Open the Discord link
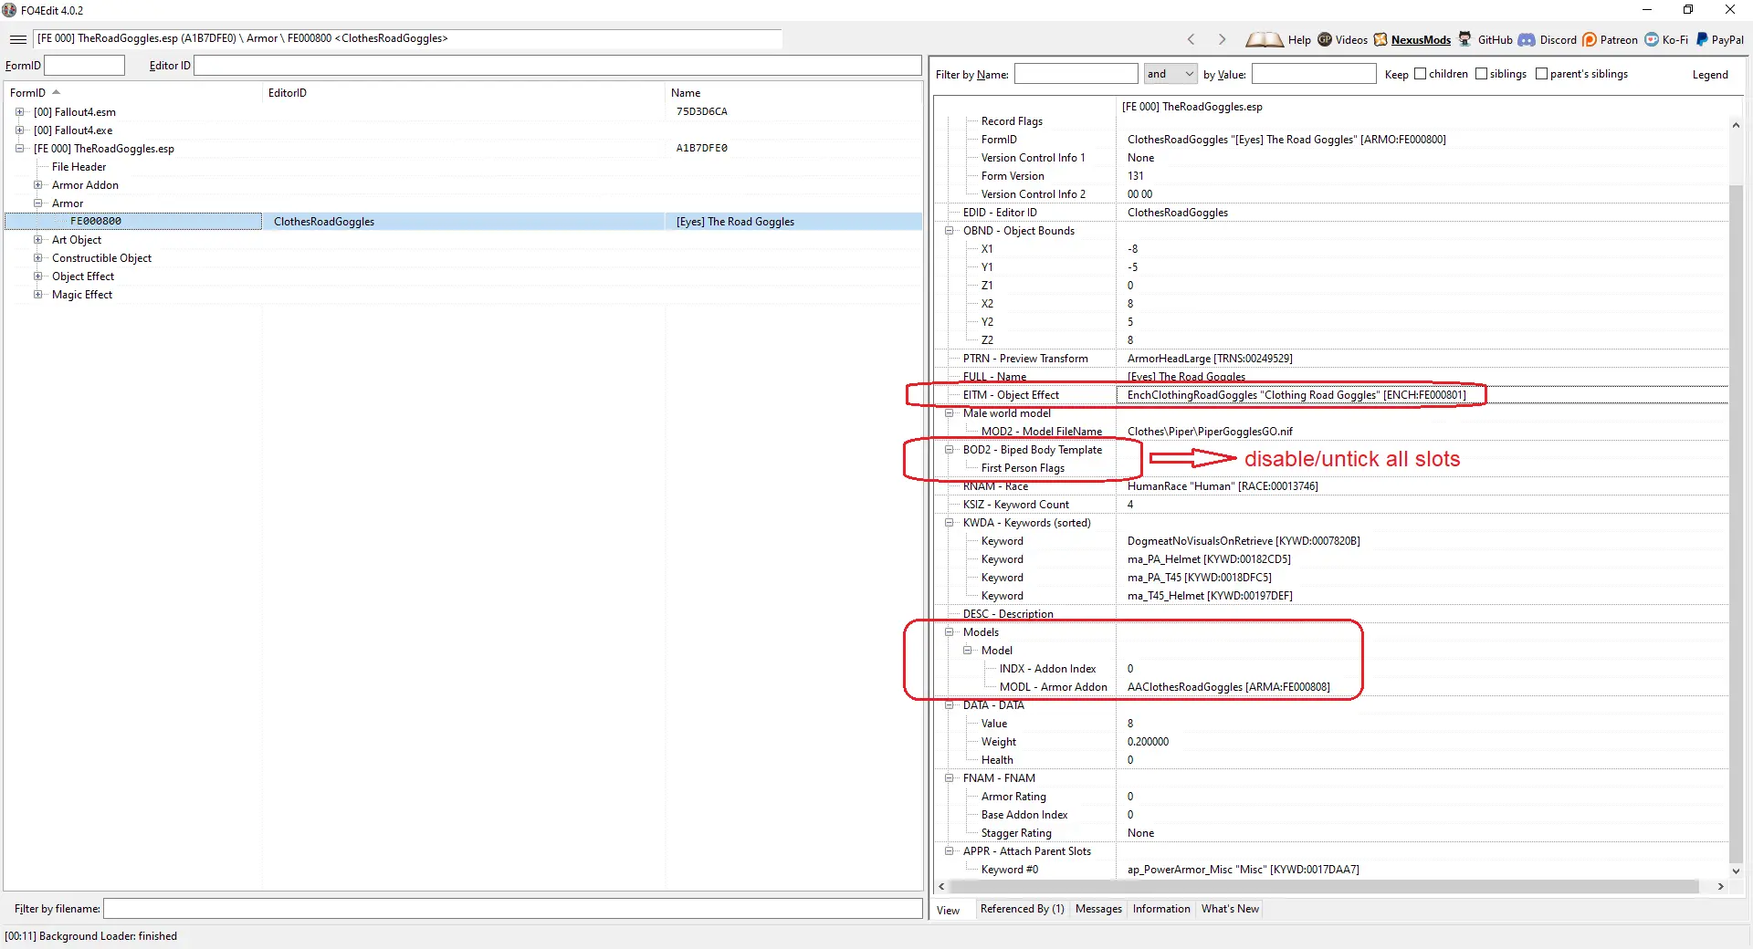1753x949 pixels. pyautogui.click(x=1558, y=40)
